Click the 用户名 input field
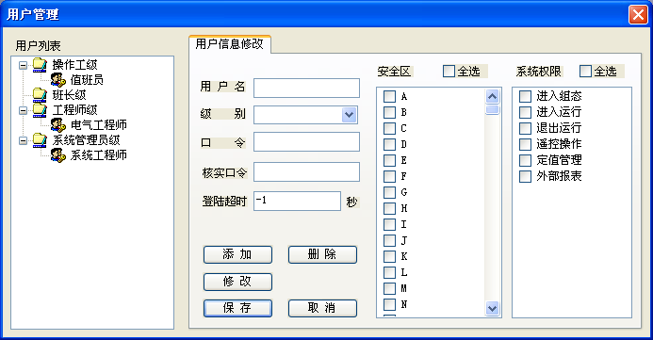Screen dimensions: 653x340 pyautogui.click(x=306, y=88)
